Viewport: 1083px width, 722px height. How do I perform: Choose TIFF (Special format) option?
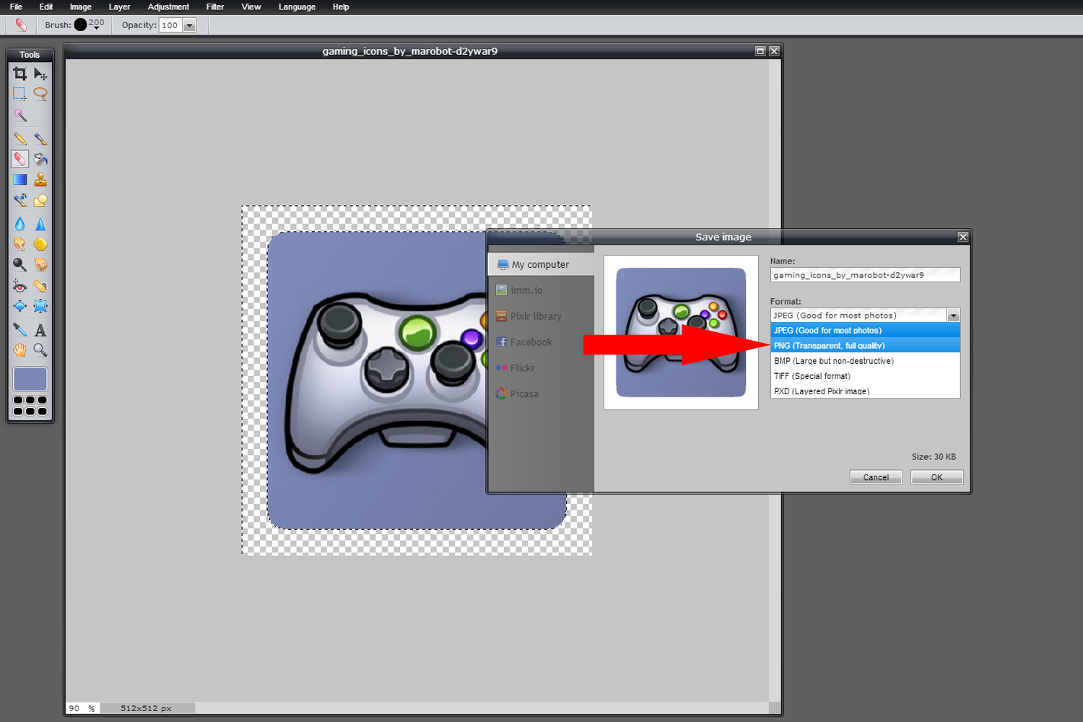tap(865, 376)
